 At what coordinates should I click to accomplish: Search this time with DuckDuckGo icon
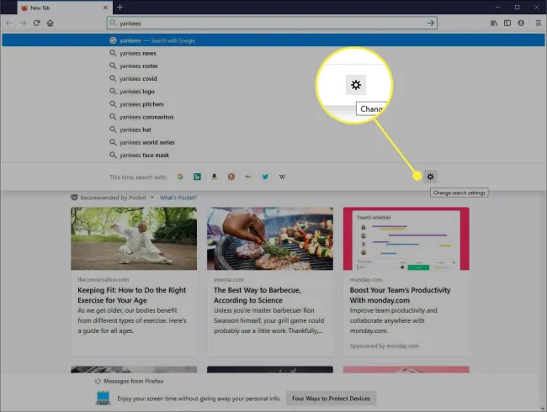coord(231,177)
